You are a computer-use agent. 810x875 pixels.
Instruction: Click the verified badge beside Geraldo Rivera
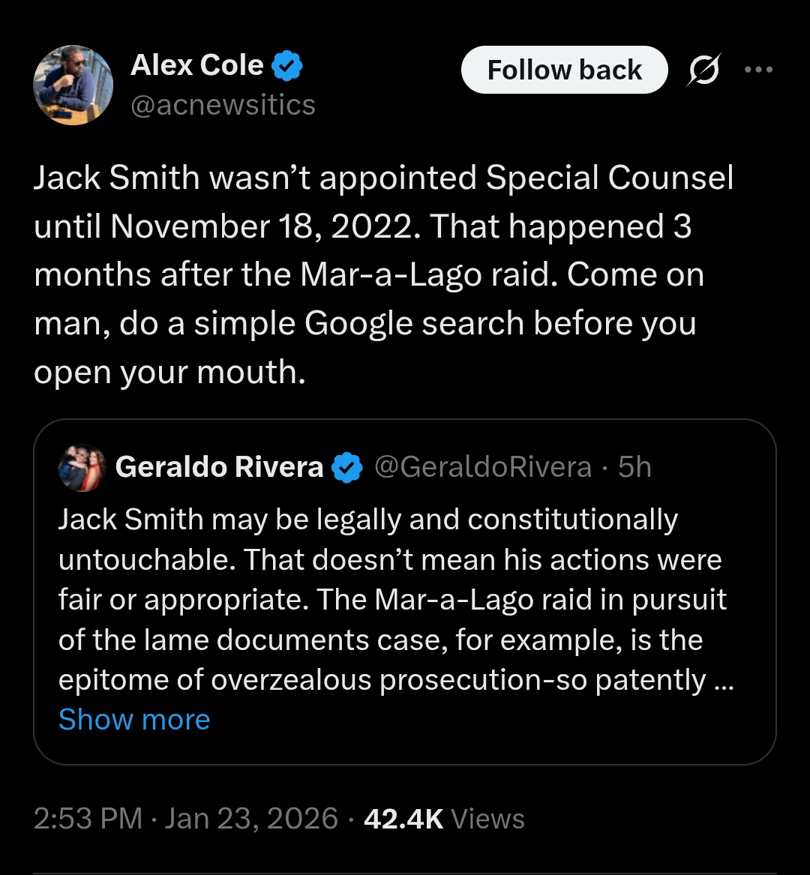coord(346,468)
